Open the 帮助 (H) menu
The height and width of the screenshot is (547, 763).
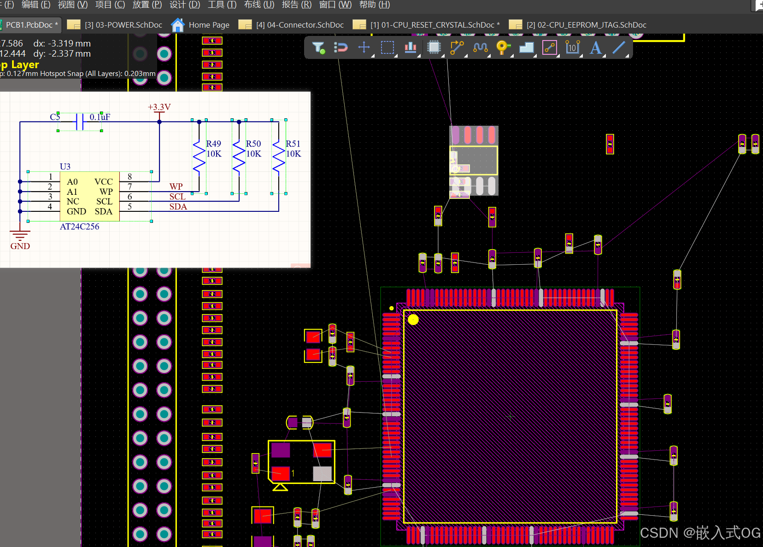(x=375, y=5)
